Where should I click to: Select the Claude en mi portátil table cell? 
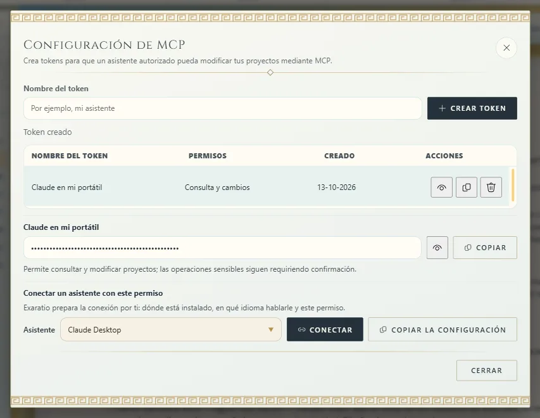(x=67, y=187)
